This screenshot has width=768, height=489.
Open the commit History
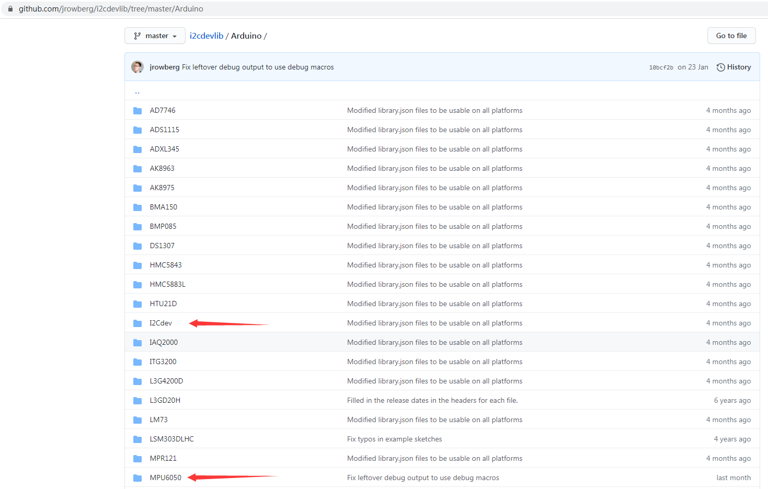[733, 67]
